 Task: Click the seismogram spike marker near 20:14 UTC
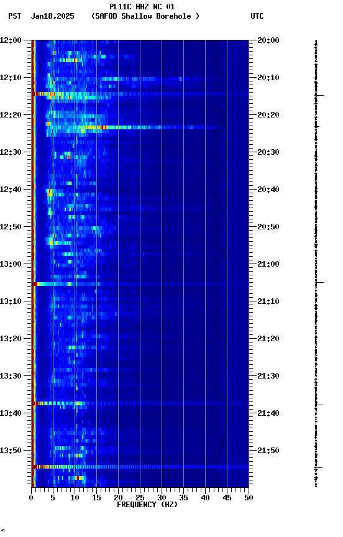319,95
